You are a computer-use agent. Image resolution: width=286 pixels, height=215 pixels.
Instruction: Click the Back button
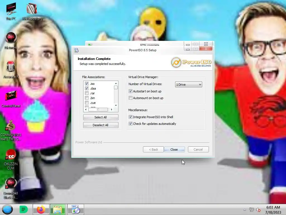[153, 149]
